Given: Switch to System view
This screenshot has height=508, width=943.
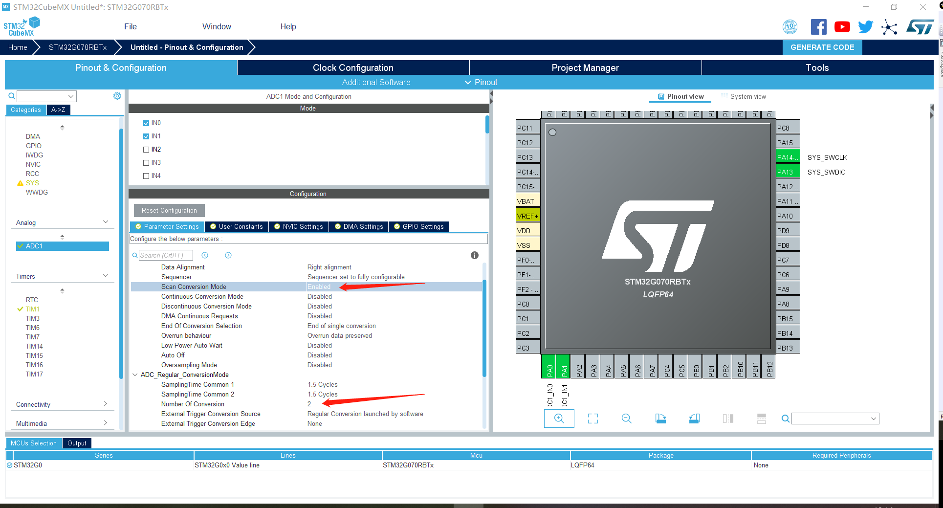Looking at the screenshot, I should [743, 96].
